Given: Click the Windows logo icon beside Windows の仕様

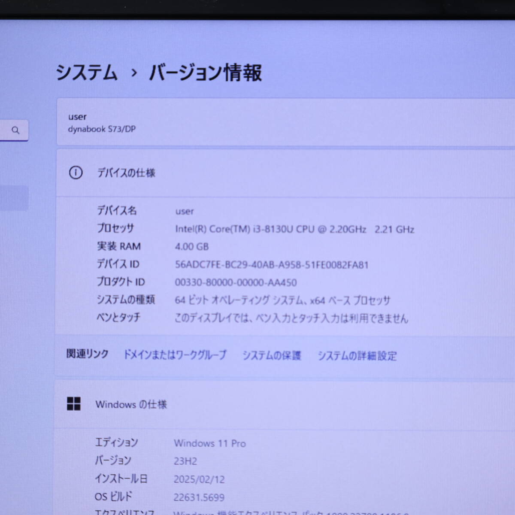Looking at the screenshot, I should pyautogui.click(x=74, y=403).
